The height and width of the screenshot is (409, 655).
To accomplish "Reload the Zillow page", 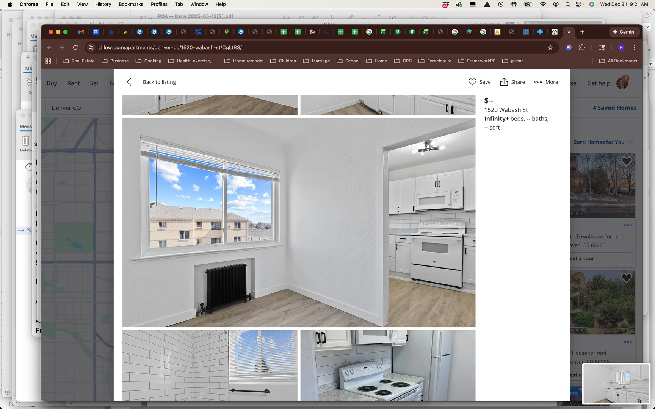I will coord(75,47).
